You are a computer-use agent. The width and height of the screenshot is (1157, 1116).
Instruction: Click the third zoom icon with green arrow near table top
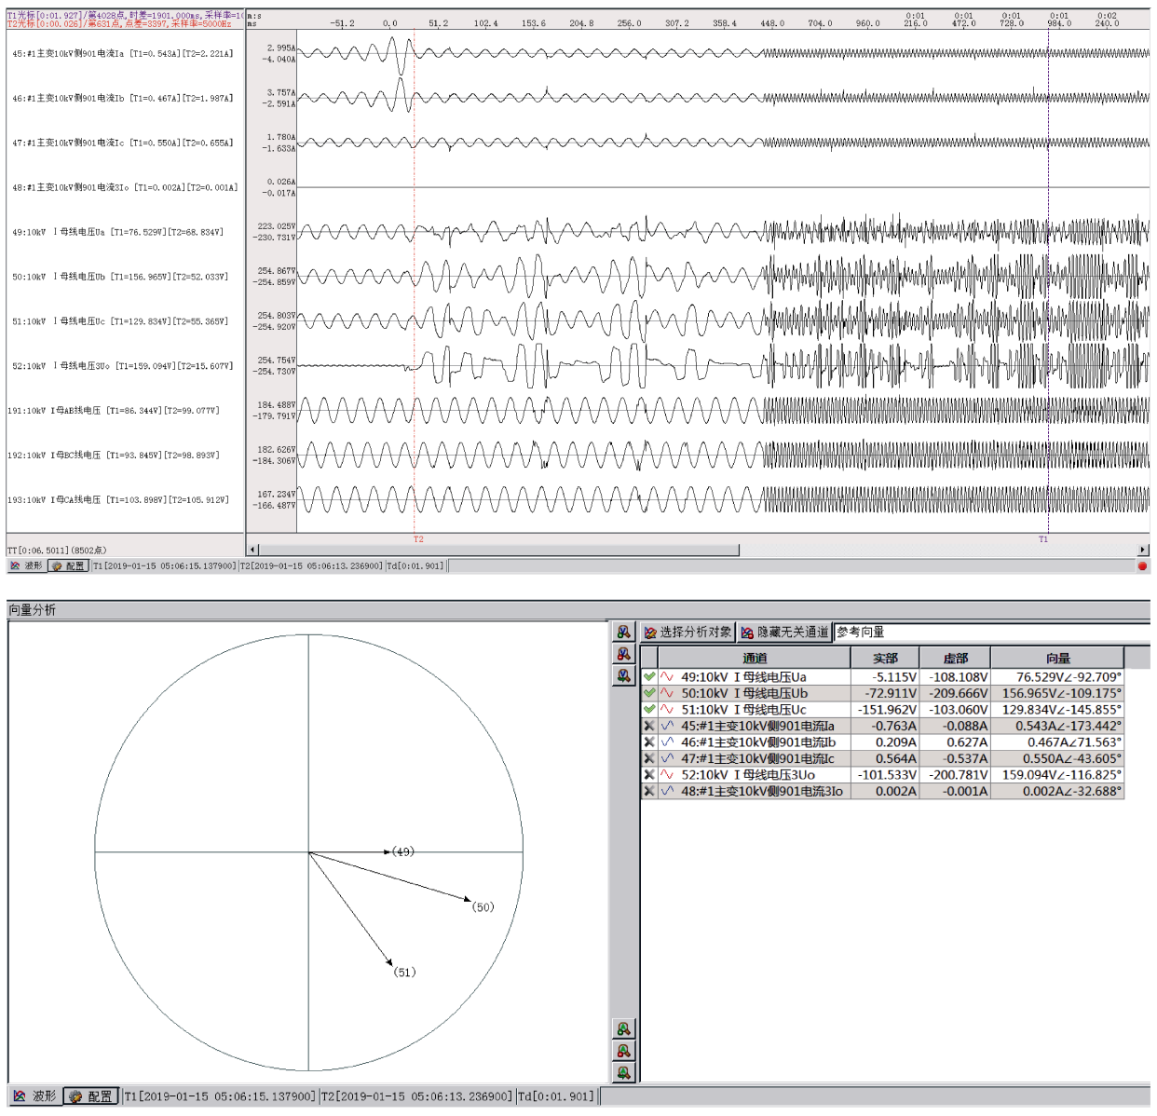click(x=623, y=675)
